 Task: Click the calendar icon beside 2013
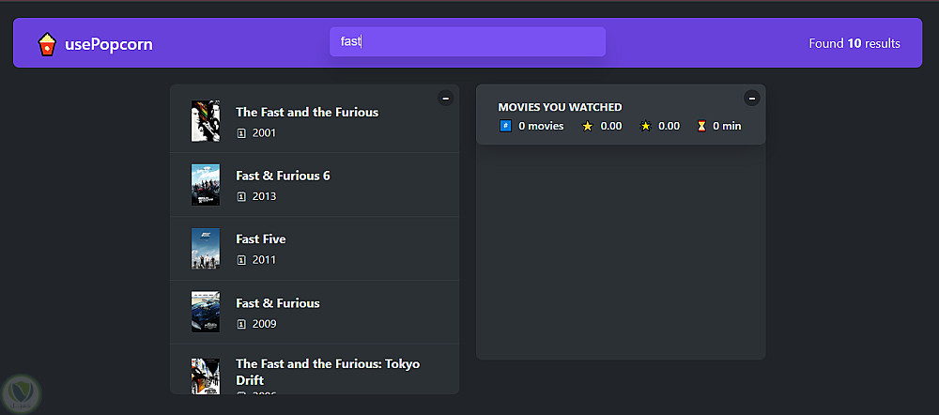[x=241, y=197]
